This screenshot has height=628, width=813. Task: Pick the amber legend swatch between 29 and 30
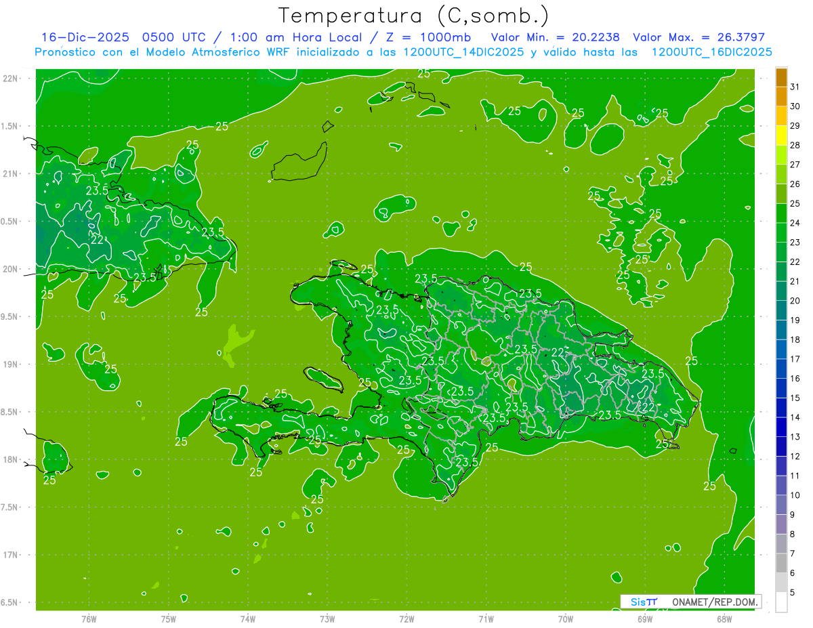[781, 116]
